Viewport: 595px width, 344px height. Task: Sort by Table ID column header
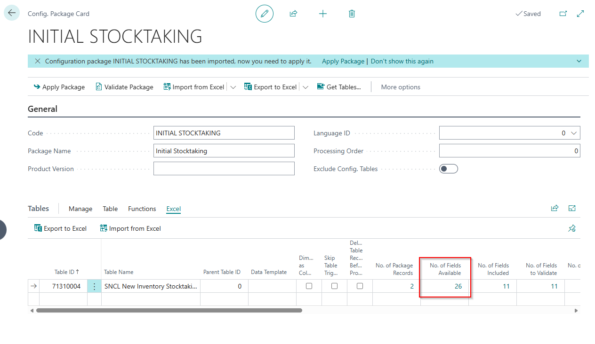(67, 272)
